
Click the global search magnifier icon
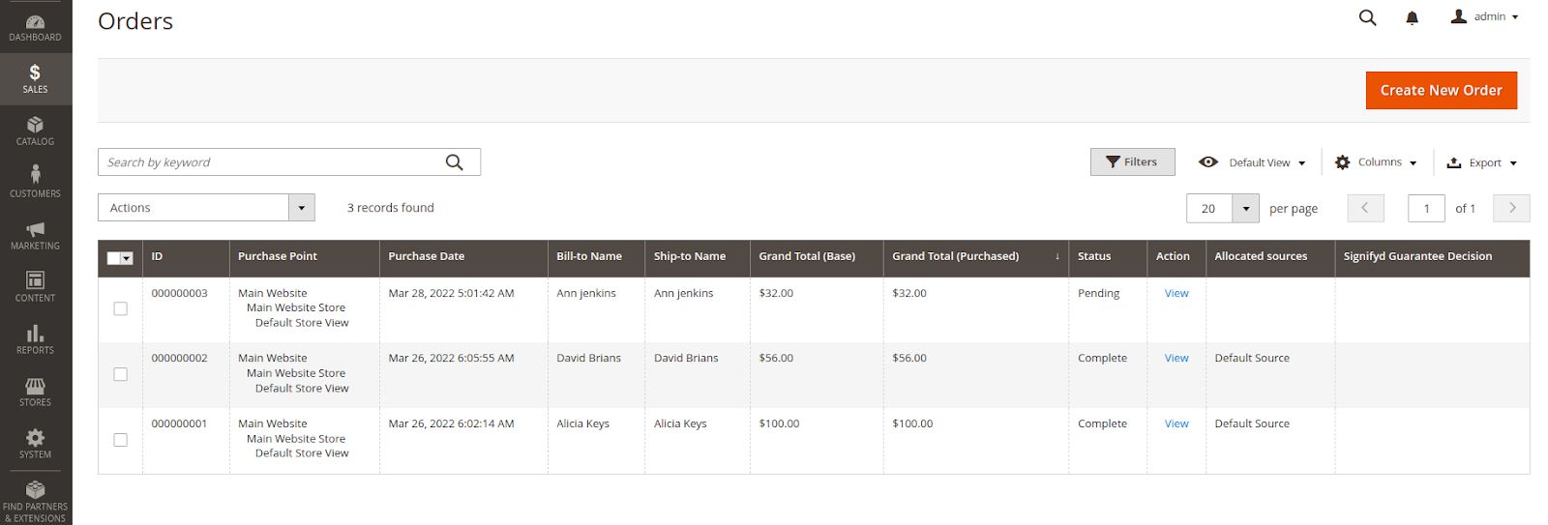coord(1367,17)
